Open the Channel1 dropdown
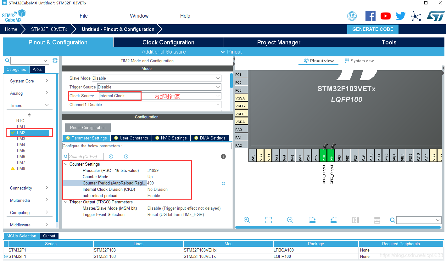The width and height of the screenshot is (446, 261). tap(154, 105)
